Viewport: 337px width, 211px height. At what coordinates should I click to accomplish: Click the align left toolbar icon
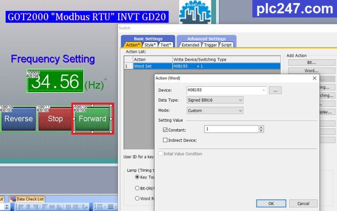pyautogui.click(x=21, y=207)
